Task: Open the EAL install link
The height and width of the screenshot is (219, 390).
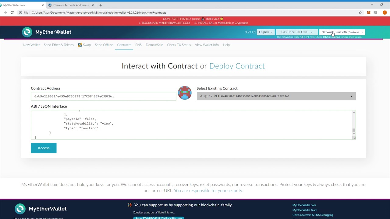Action: coord(211,23)
